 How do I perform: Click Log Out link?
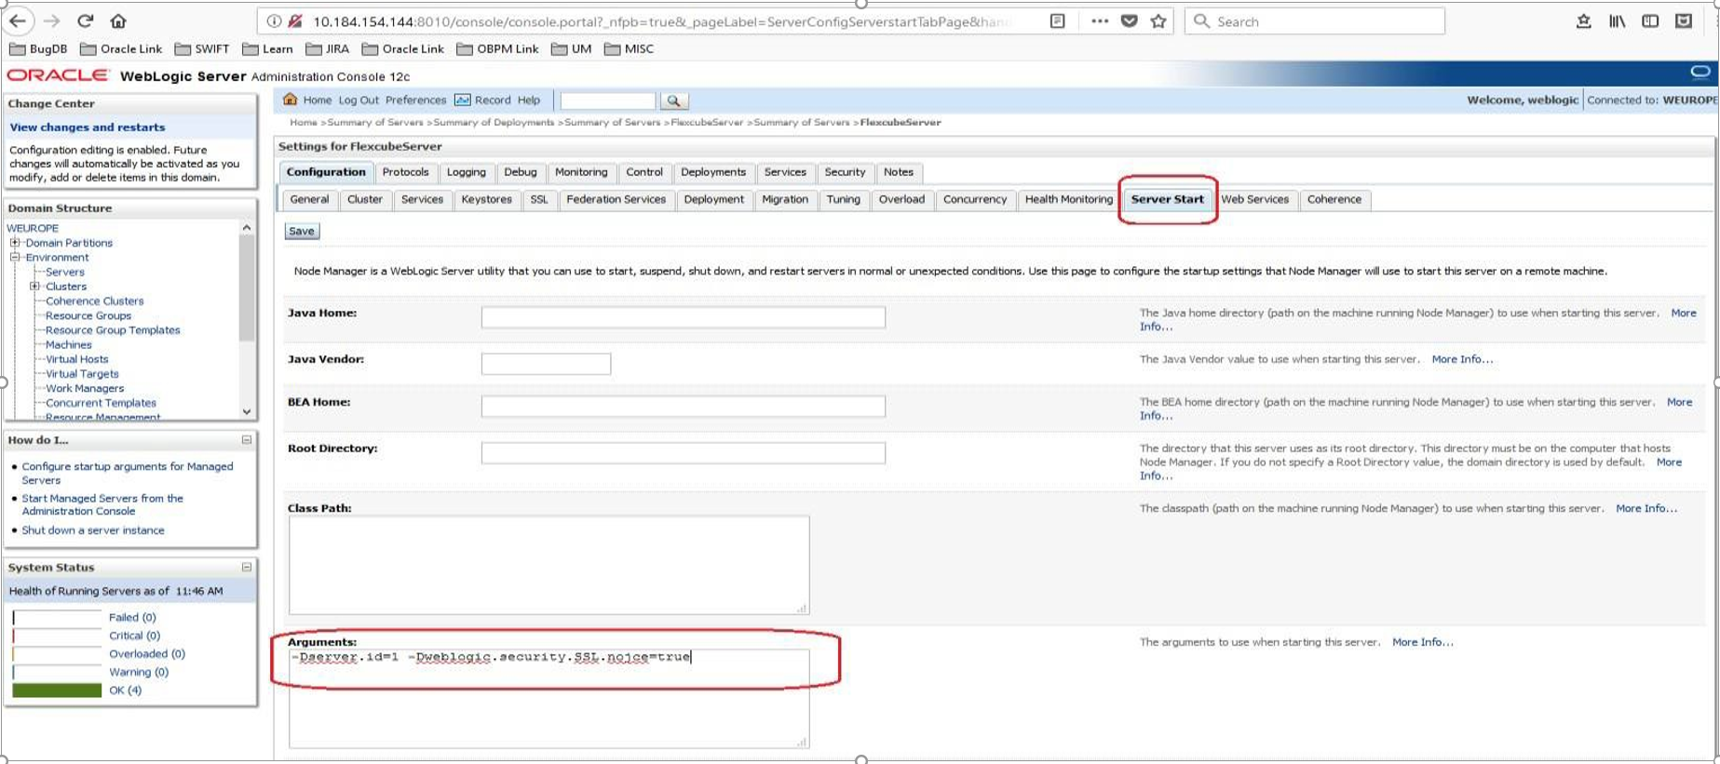(x=359, y=100)
